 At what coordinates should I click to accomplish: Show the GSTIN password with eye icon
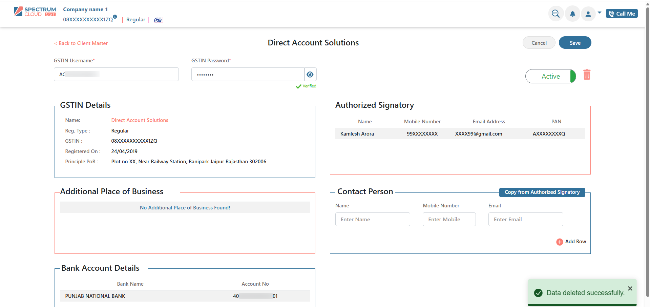pyautogui.click(x=310, y=75)
